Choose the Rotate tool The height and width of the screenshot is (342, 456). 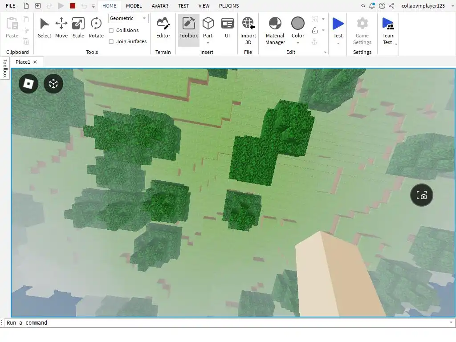point(96,28)
